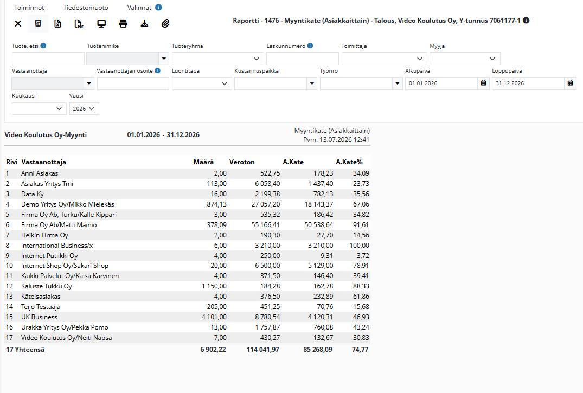Expand the Vuosi 2026 dropdown
The image size is (583, 393).
coord(84,108)
